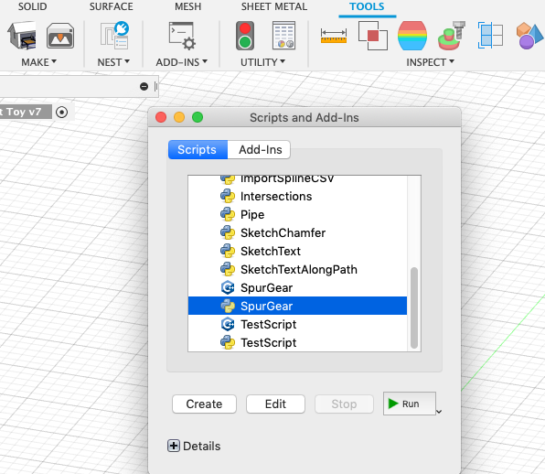Image resolution: width=545 pixels, height=474 pixels.
Task: Open the UTILITY dropdown menu
Action: (262, 62)
